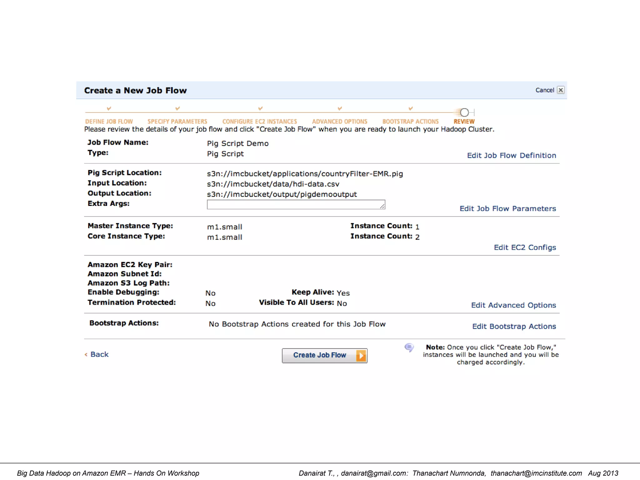Screen dimensions: 640x480
Task: Click the Cancel X icon
Action: (561, 90)
